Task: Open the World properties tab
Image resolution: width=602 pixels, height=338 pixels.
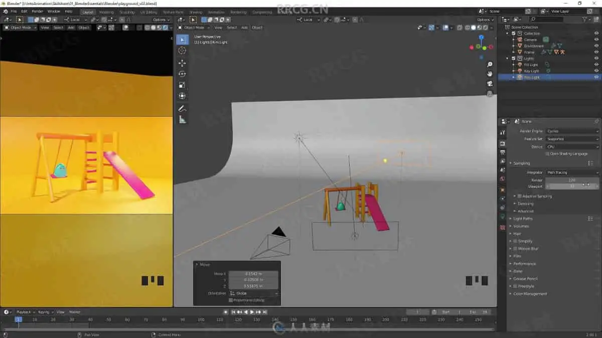Action: 503,179
